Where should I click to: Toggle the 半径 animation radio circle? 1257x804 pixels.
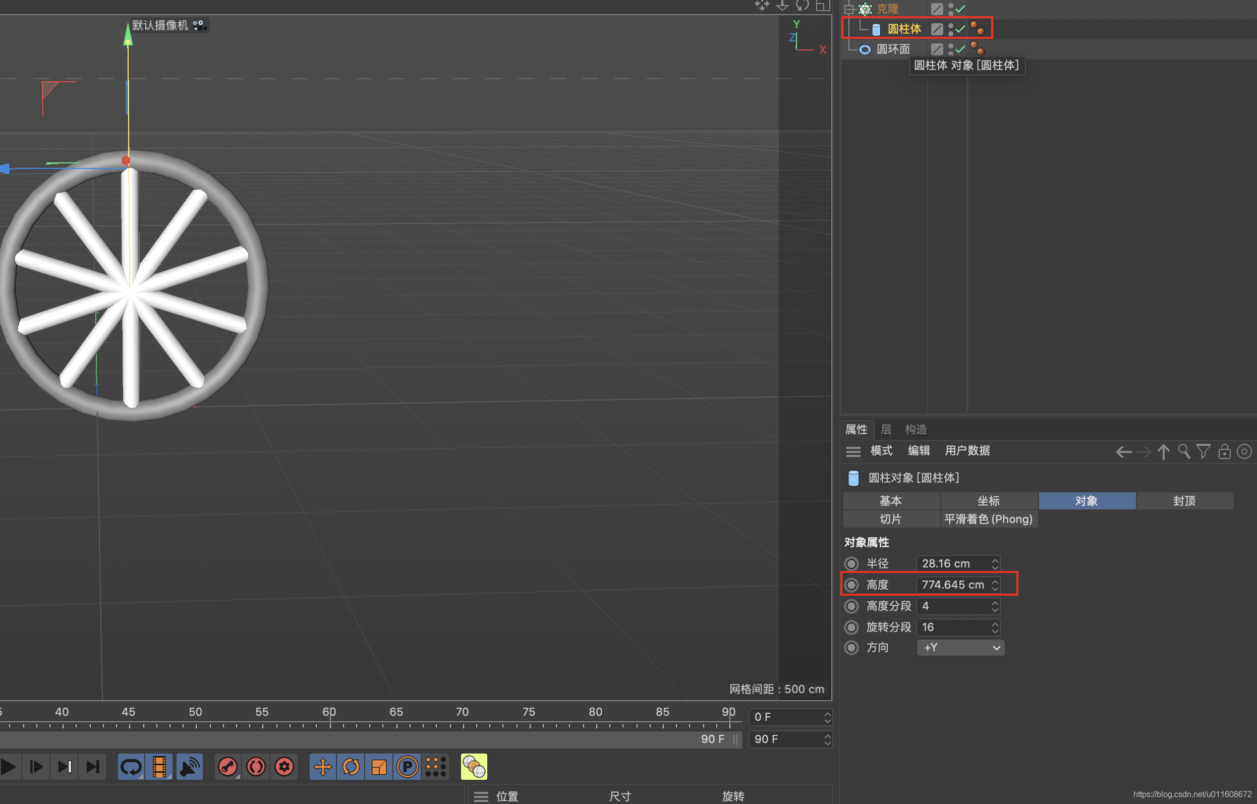851,564
